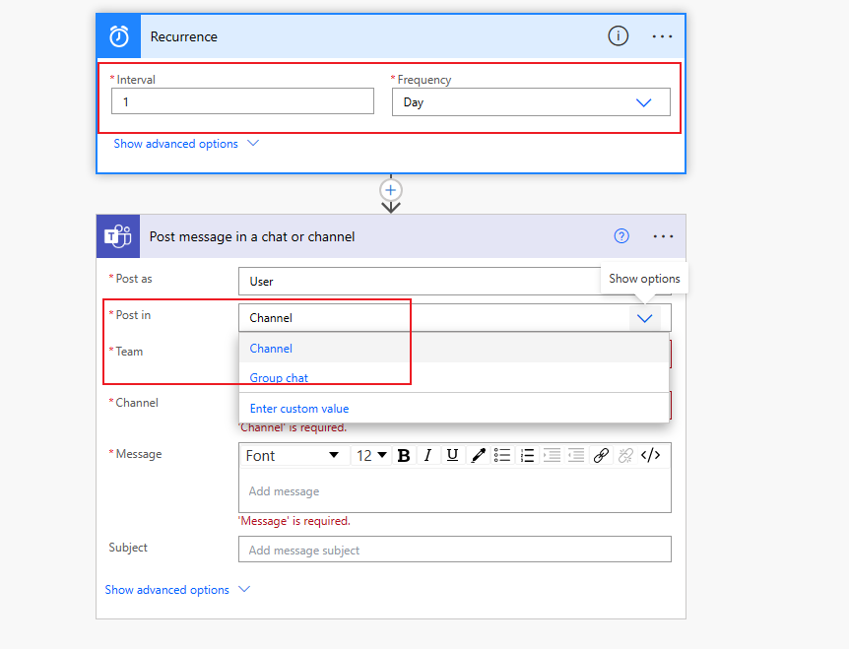Insert a numbered list
The width and height of the screenshot is (849, 649).
[527, 456]
